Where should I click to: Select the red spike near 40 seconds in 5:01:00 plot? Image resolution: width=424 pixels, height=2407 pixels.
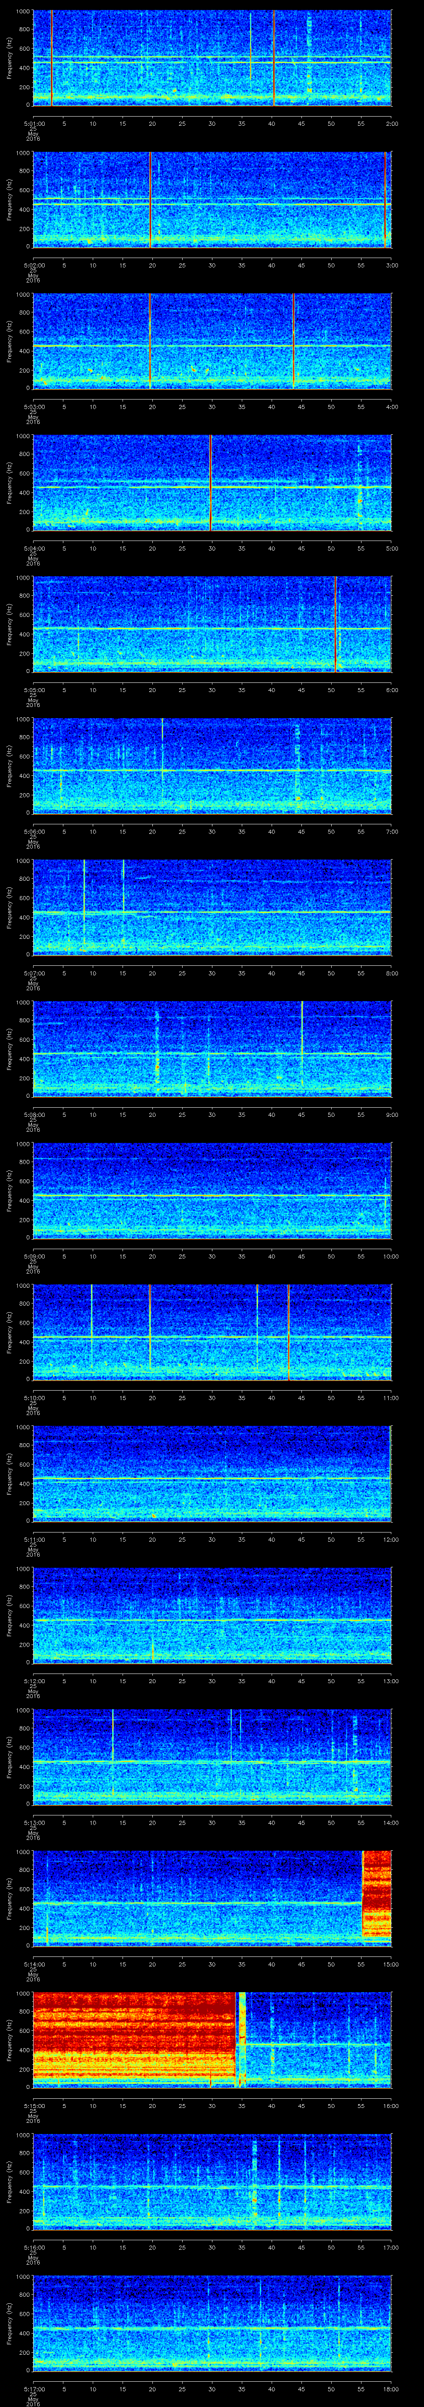[x=274, y=58]
